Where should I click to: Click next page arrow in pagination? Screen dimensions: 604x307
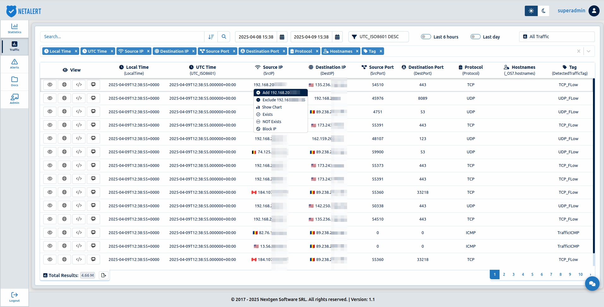(x=590, y=275)
